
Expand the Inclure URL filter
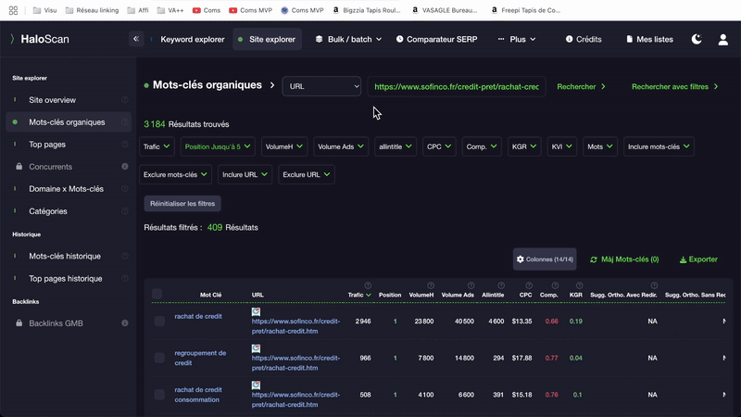pyautogui.click(x=245, y=174)
